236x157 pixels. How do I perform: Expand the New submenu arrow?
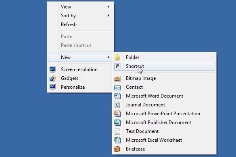coord(109,57)
